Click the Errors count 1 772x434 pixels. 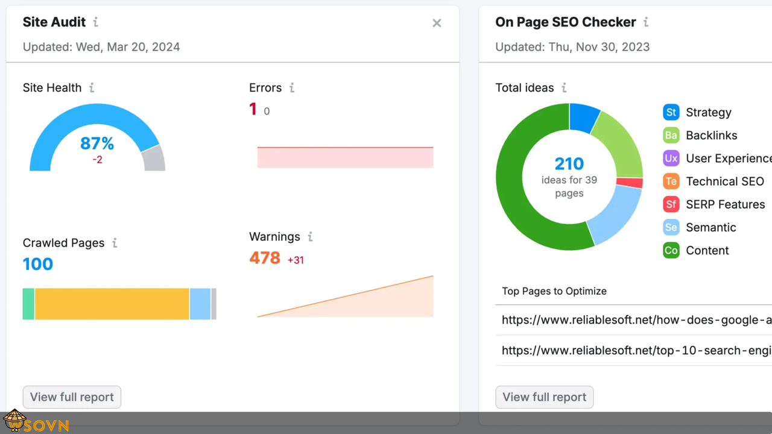(253, 109)
